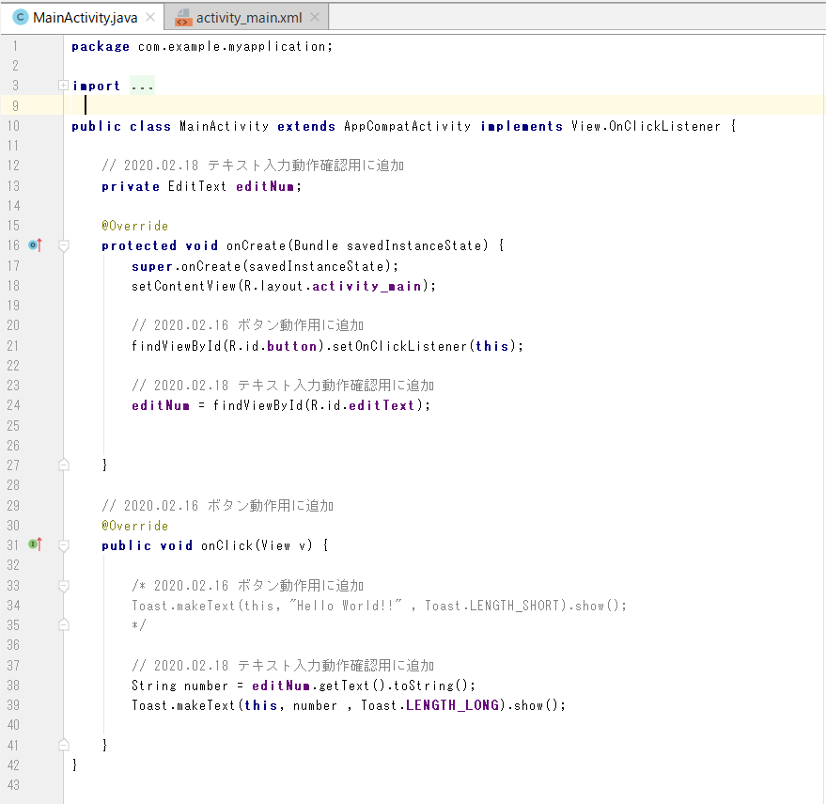Click the folded import ellipsis placeholder

coord(142,86)
